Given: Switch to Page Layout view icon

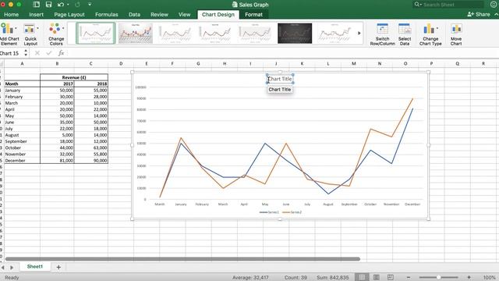Looking at the screenshot, I should 376,278.
